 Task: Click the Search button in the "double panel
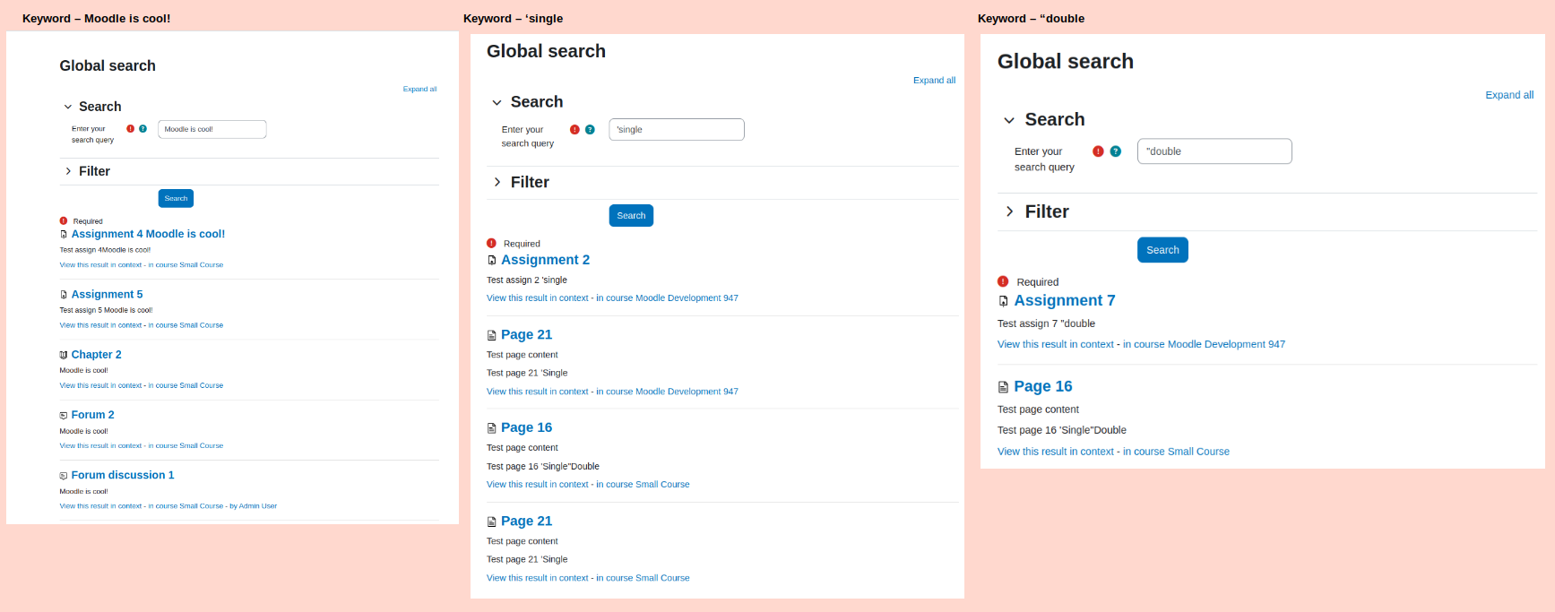point(1162,250)
